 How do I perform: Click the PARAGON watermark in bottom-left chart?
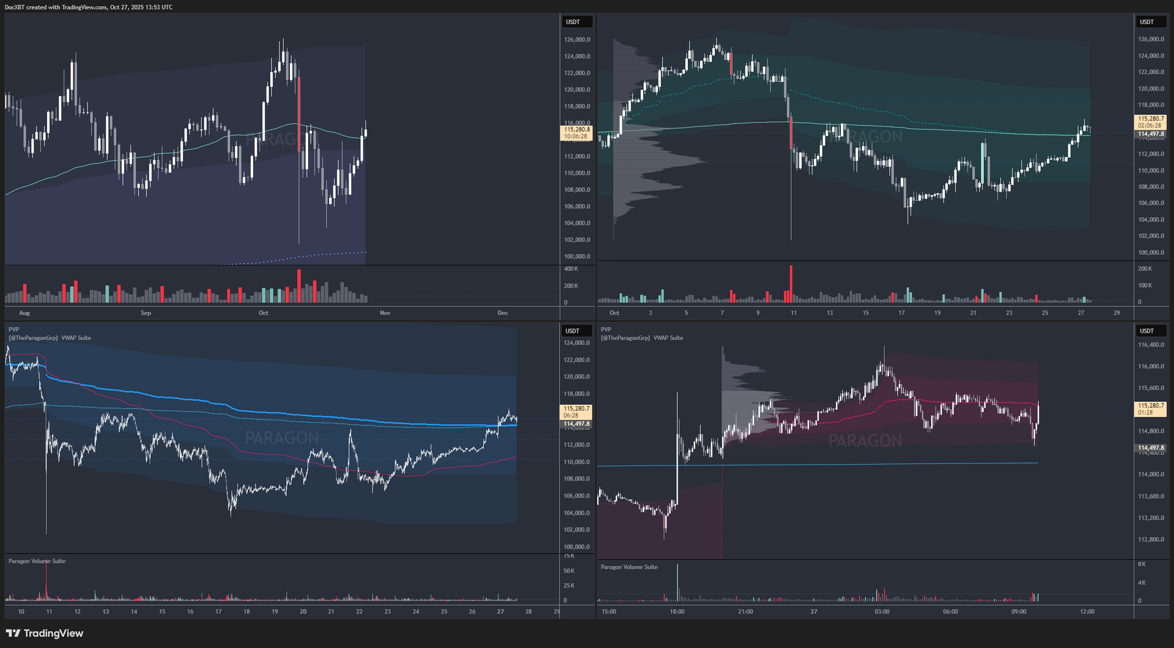pyautogui.click(x=282, y=438)
